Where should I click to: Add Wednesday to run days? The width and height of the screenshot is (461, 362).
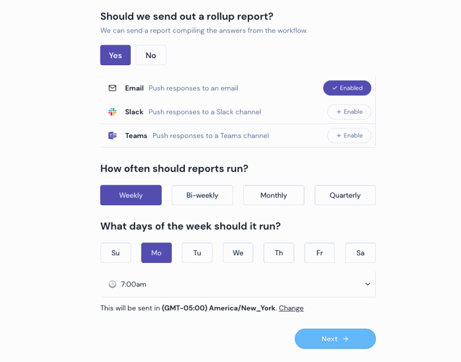238,253
